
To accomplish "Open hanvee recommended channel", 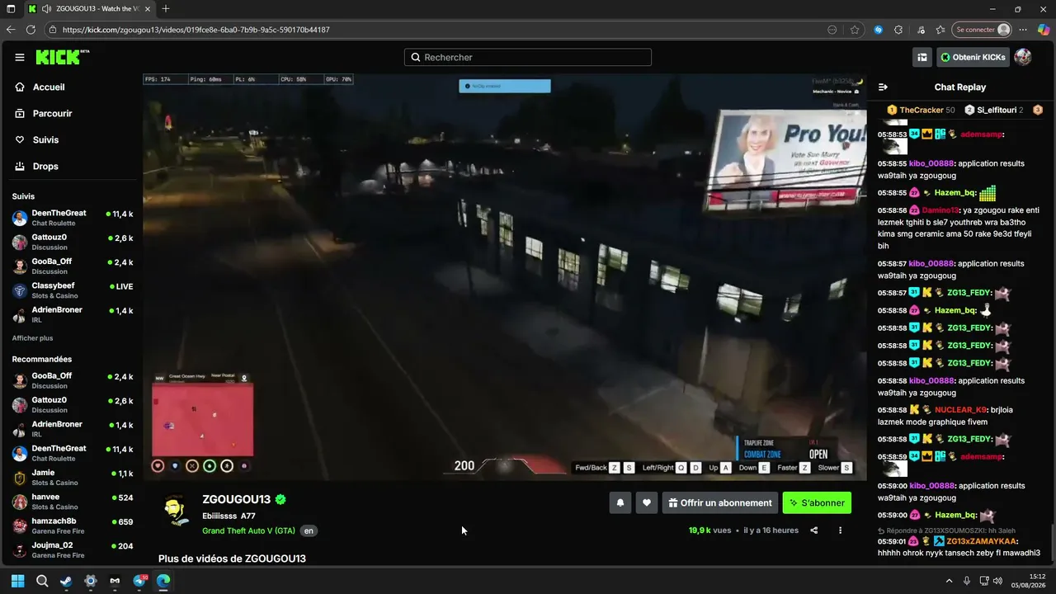I will [x=72, y=502].
